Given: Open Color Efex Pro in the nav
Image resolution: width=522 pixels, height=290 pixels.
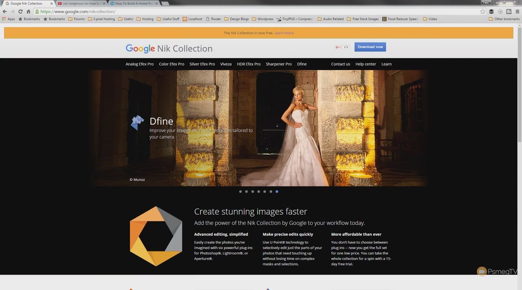Looking at the screenshot, I should coord(172,64).
